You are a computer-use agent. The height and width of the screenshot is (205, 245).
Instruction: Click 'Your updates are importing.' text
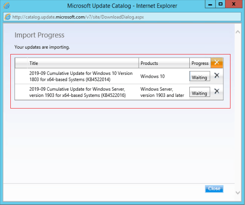(42, 47)
